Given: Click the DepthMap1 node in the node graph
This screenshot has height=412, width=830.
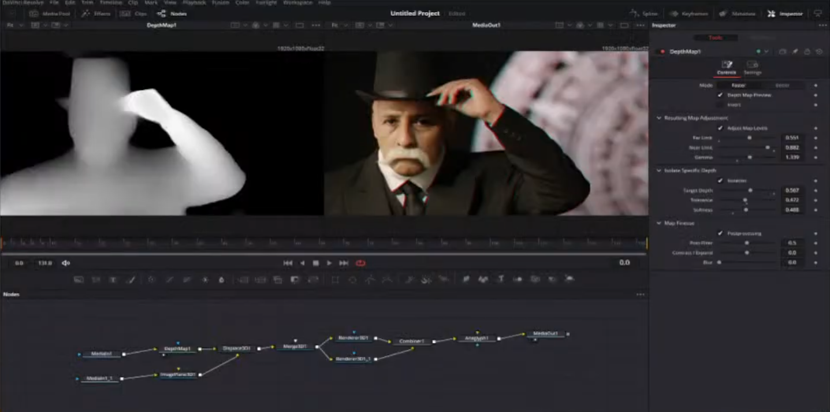Looking at the screenshot, I should point(177,349).
